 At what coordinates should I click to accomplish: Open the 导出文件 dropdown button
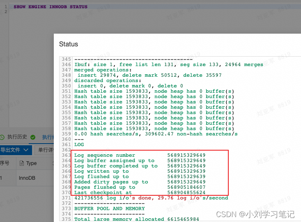(x=16, y=150)
